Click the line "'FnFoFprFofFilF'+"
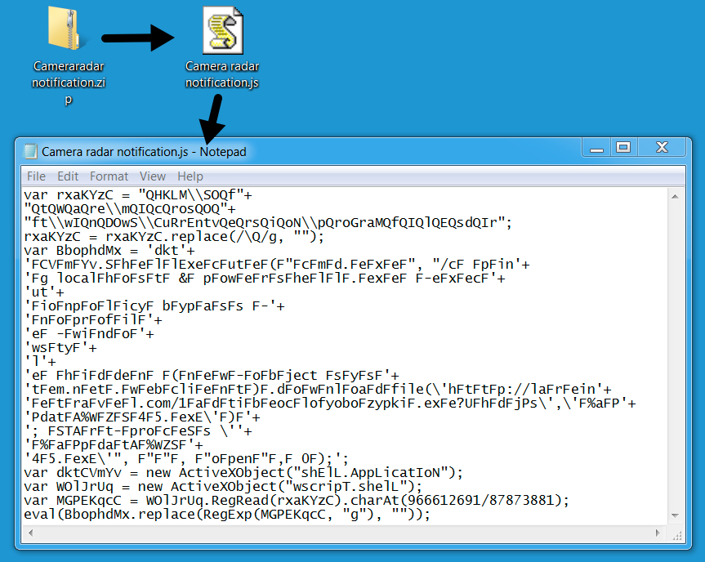705x562 pixels. tap(93, 320)
